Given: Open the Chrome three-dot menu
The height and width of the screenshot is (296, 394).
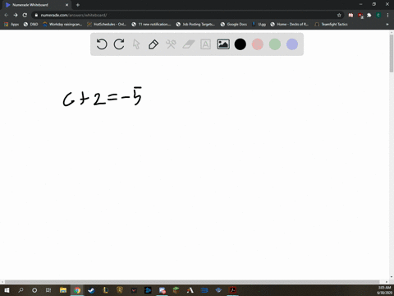Looking at the screenshot, I should click(387, 15).
